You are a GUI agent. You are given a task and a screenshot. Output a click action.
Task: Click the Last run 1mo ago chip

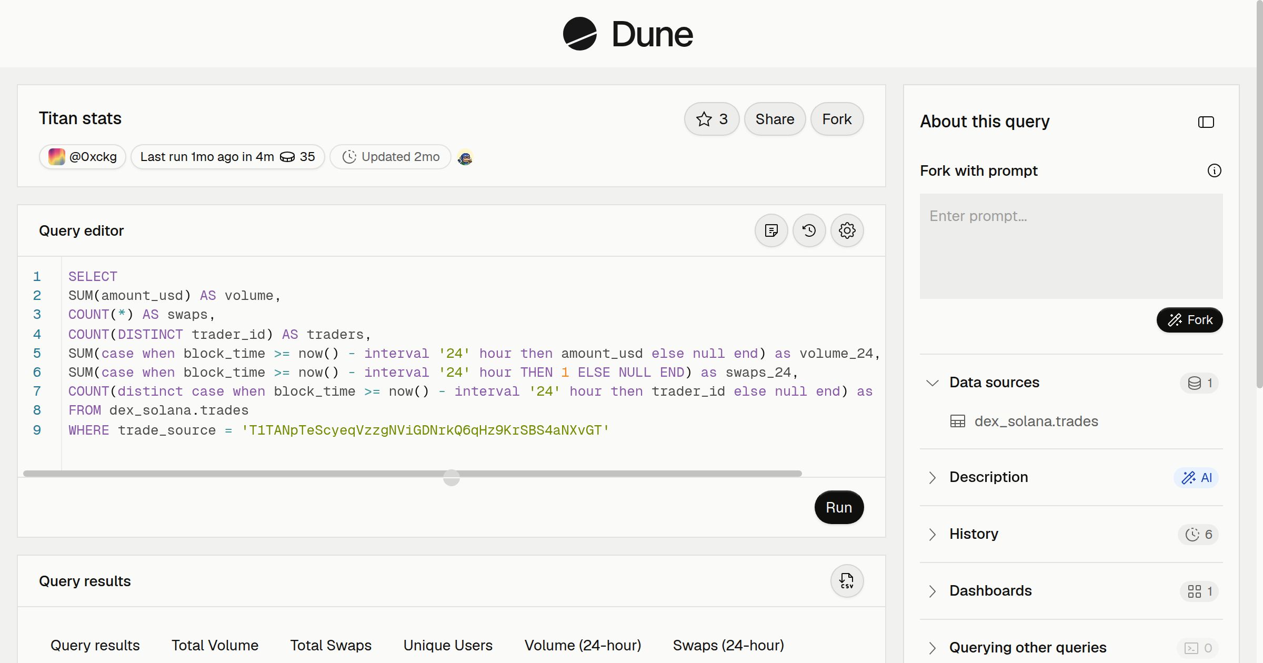[x=227, y=157]
